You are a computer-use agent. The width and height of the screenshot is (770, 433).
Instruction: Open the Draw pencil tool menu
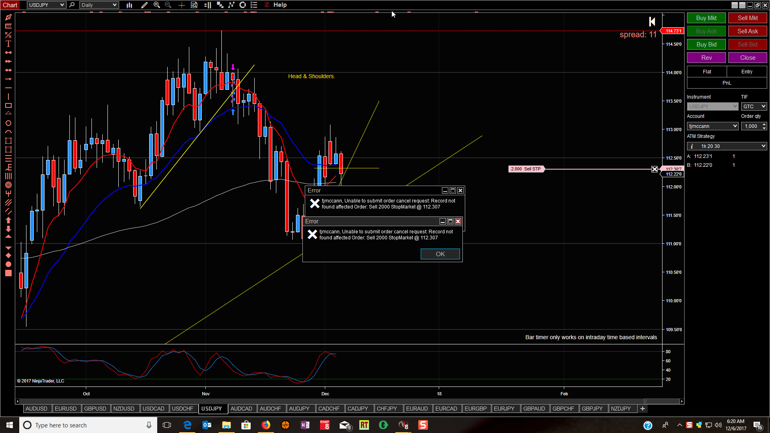[x=144, y=5]
